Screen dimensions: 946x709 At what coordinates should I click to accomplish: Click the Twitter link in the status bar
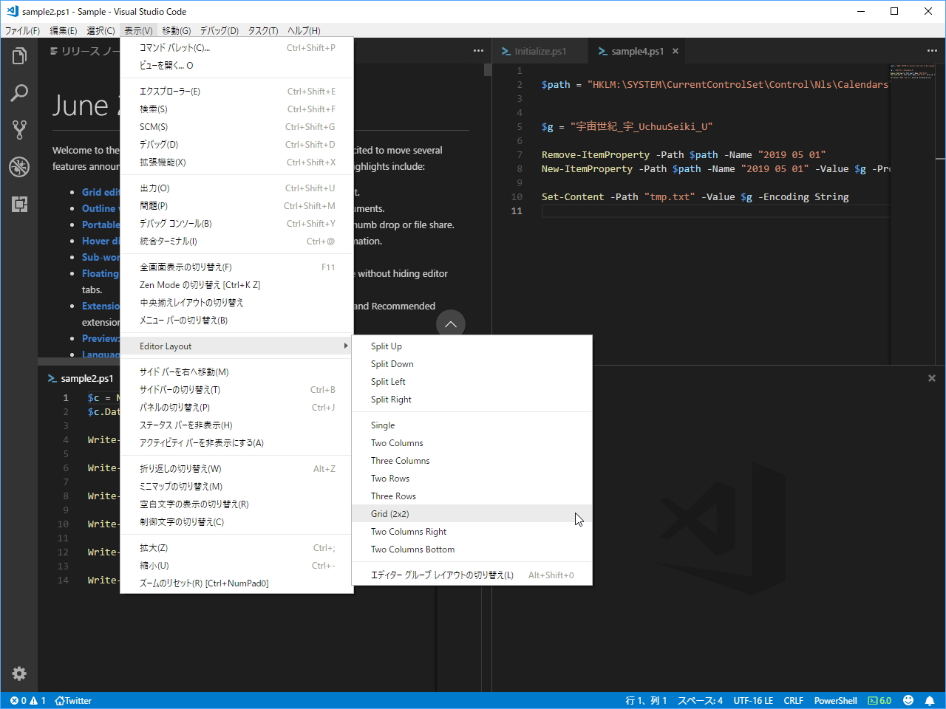tap(72, 700)
